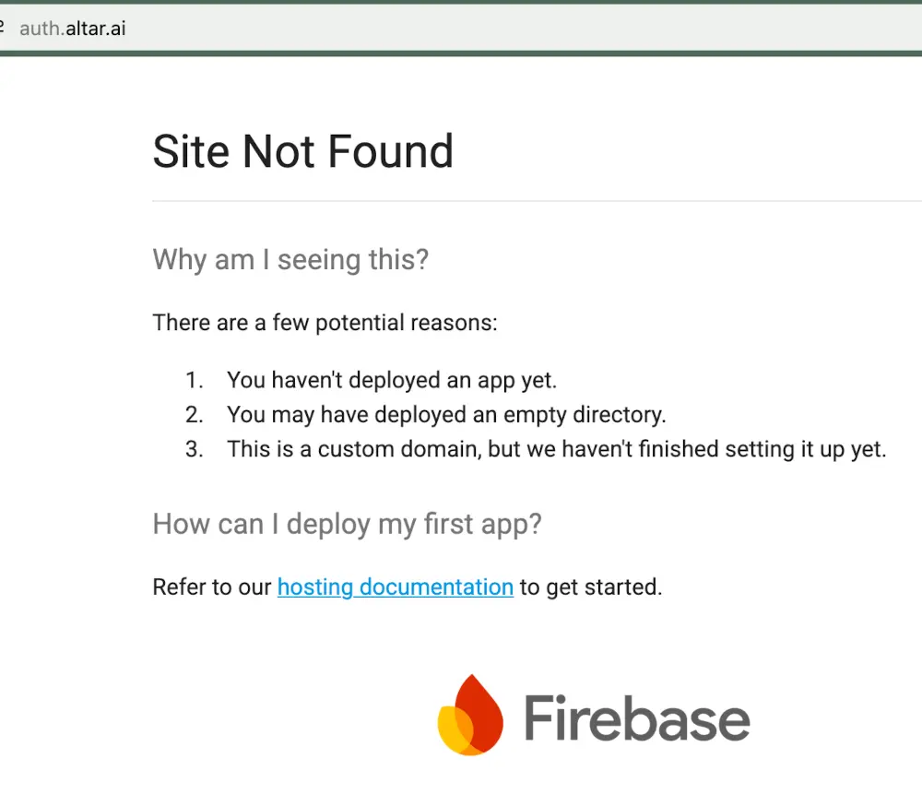Click list number "3." marker

(x=194, y=449)
